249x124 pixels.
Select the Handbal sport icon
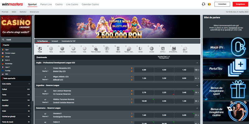click(73, 49)
